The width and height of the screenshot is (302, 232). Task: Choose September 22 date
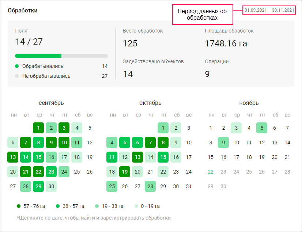38,172
